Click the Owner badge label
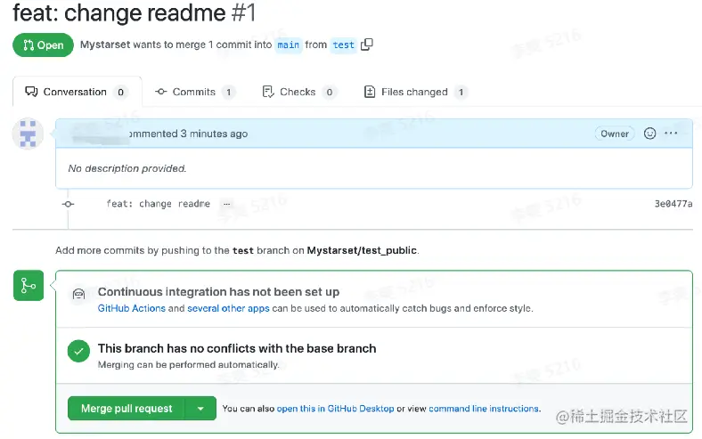Image resolution: width=702 pixels, height=439 pixels. (x=615, y=134)
